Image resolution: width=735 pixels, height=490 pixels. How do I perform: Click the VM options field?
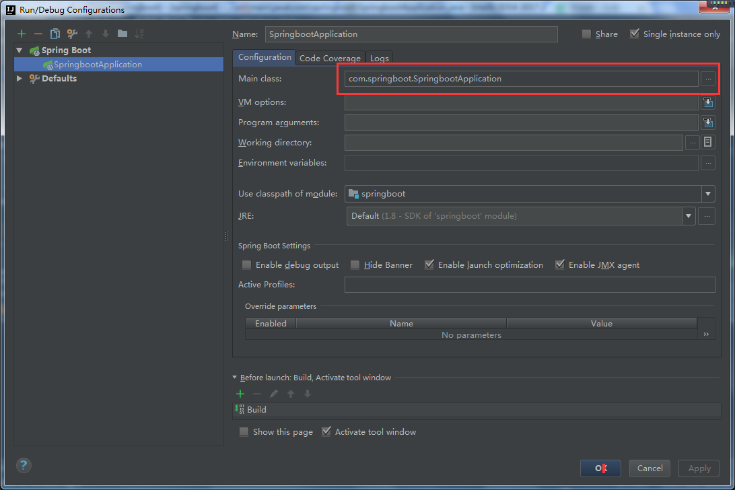(521, 102)
